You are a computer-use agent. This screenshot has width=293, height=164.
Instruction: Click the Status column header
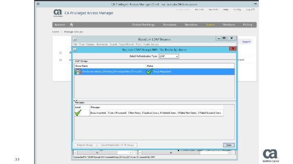coord(190,66)
